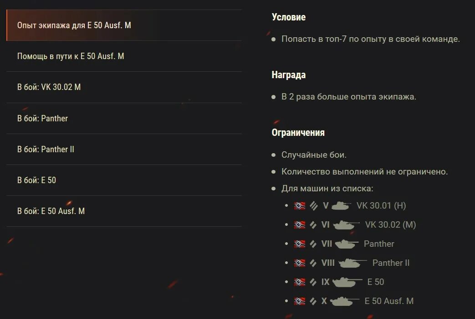
Task: Open the 'Помощь в пути к E 50 Ausf. M' tab
Action: click(x=71, y=56)
